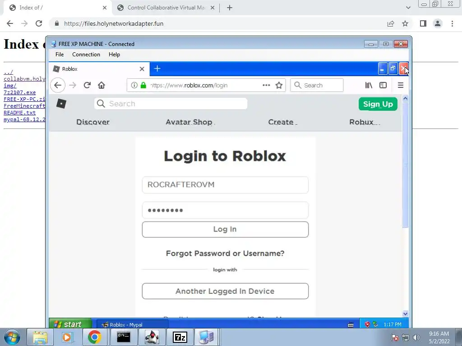462x346 pixels.
Task: Open page actions three-dot menu in Mypal
Action: pos(266,85)
